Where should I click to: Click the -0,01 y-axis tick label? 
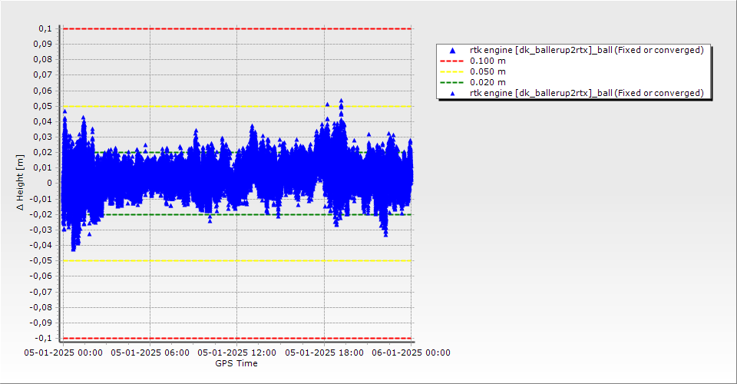point(41,199)
